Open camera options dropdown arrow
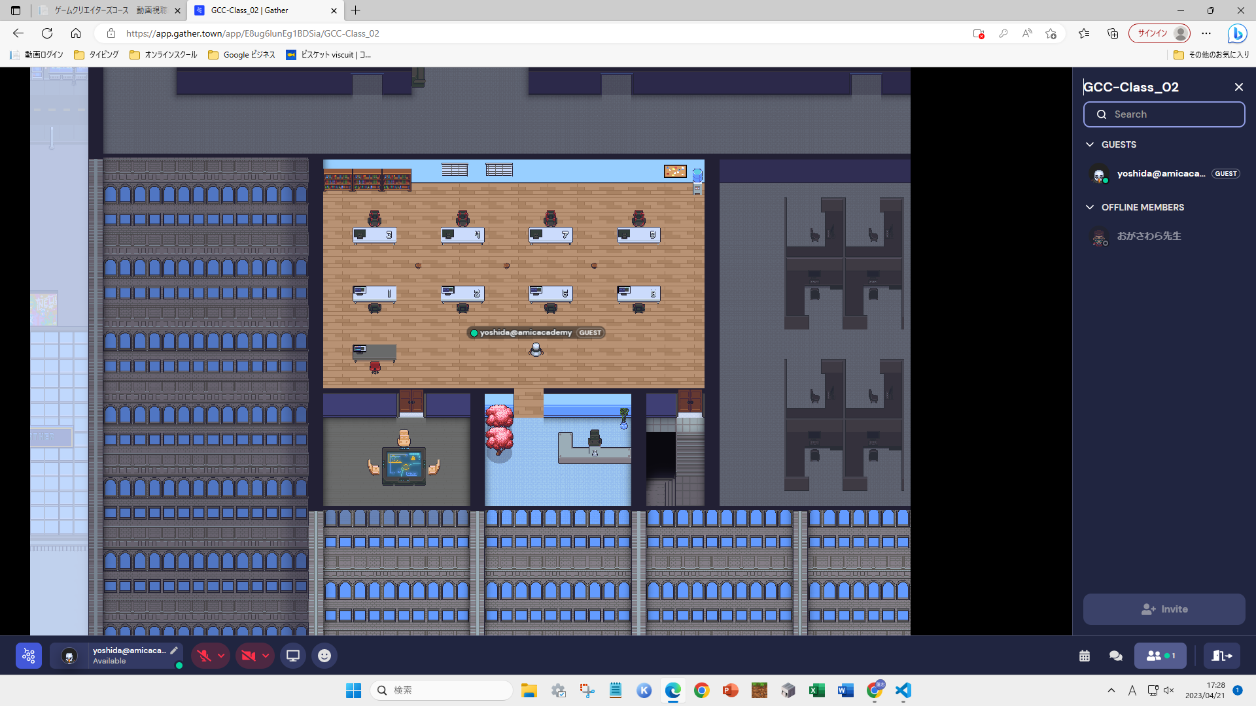 point(266,656)
